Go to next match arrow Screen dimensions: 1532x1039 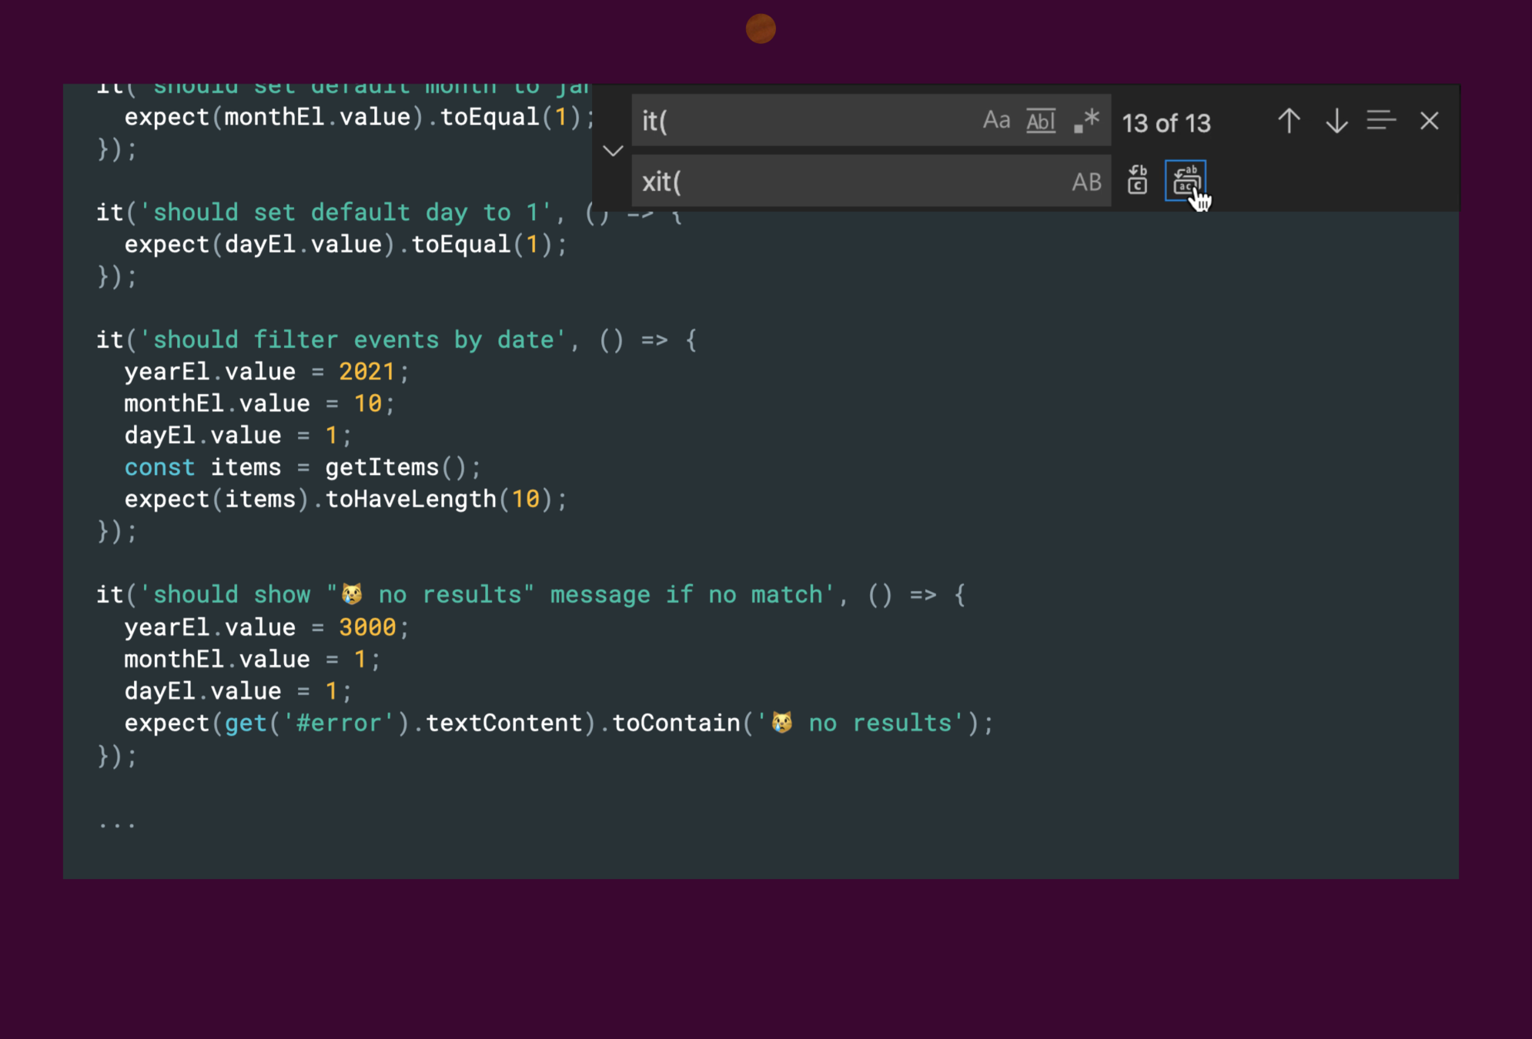1336,121
